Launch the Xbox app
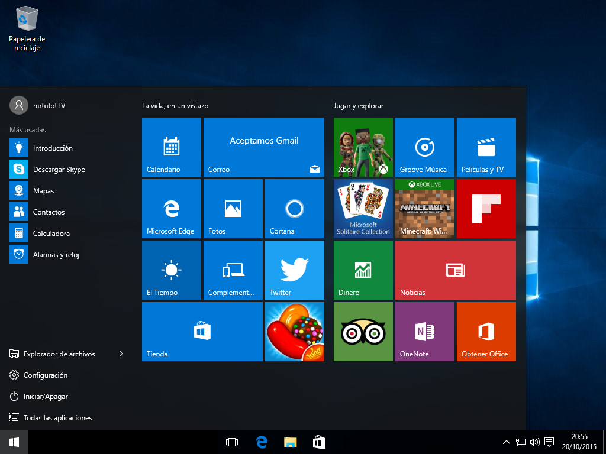Screen dimensions: 606x454 (x=363, y=147)
